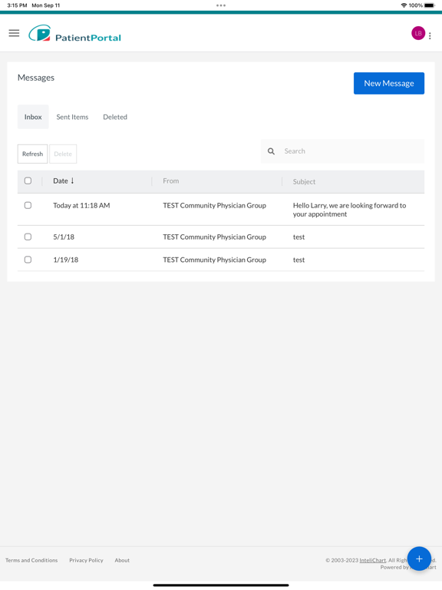The image size is (442, 590).
Task: Sort by the Subject column header
Action: click(x=304, y=182)
